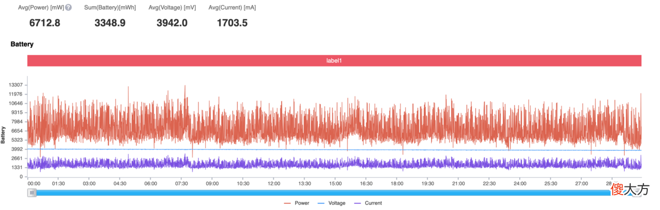Toggle the Current series in the legend
The image size is (660, 210).
point(367,203)
